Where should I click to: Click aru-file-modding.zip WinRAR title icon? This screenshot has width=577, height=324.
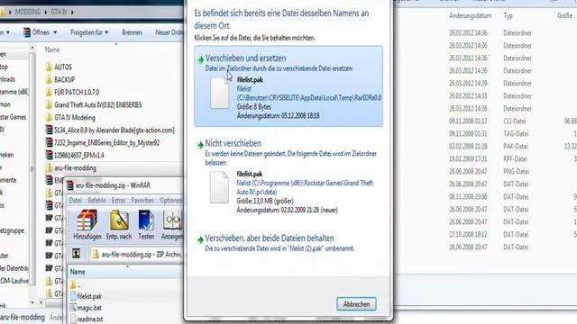pos(70,185)
